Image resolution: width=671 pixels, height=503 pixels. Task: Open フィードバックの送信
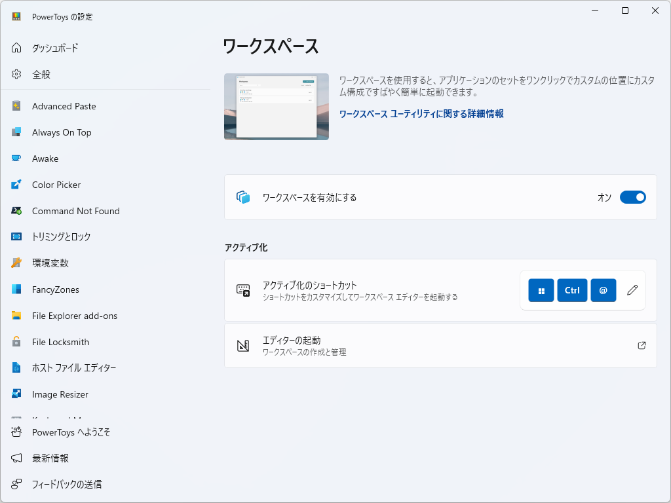click(62, 484)
